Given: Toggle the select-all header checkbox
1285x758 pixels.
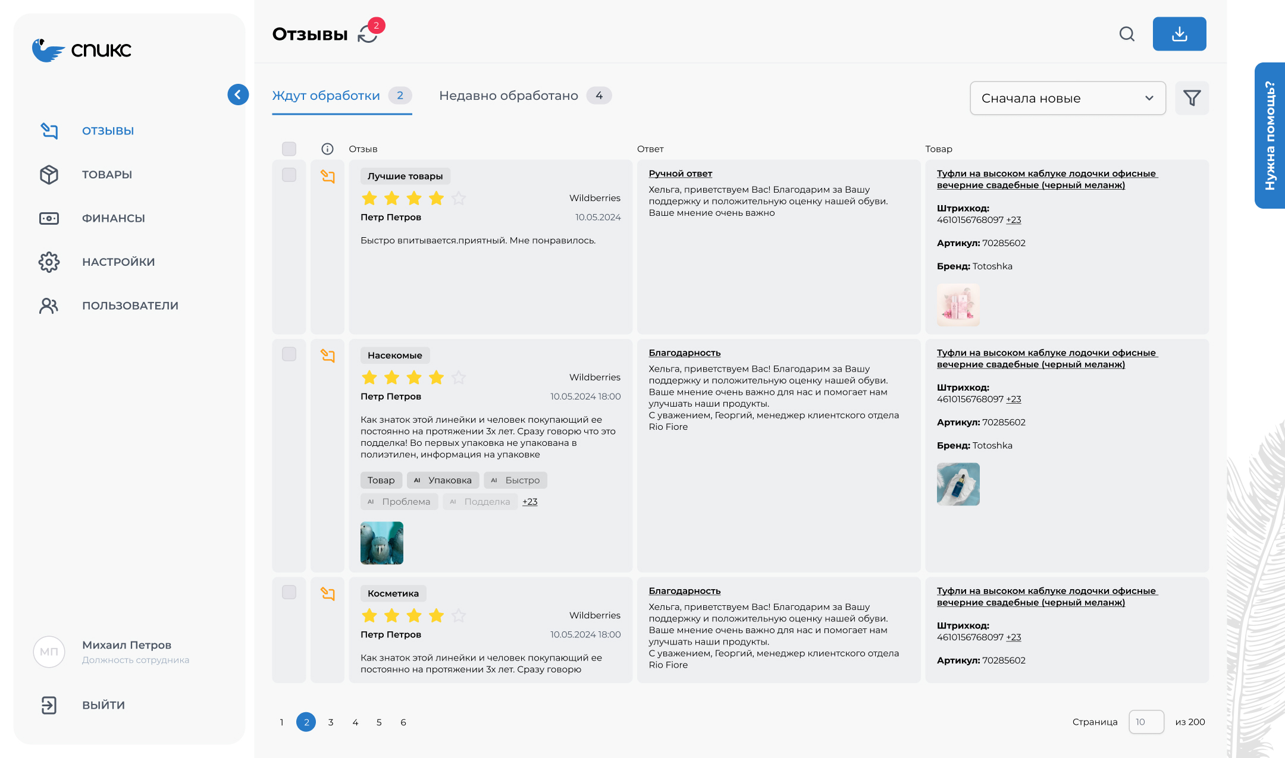Looking at the screenshot, I should click(x=289, y=149).
